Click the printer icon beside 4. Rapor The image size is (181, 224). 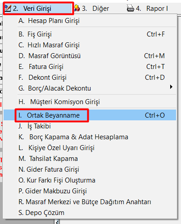pos(130,8)
